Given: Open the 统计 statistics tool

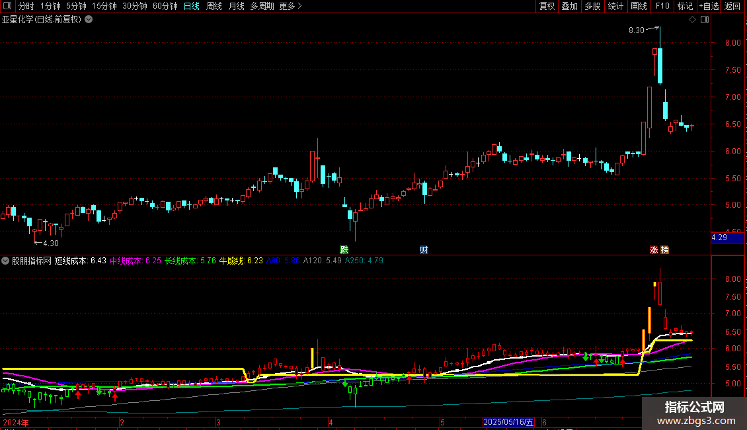Looking at the screenshot, I should (x=615, y=6).
